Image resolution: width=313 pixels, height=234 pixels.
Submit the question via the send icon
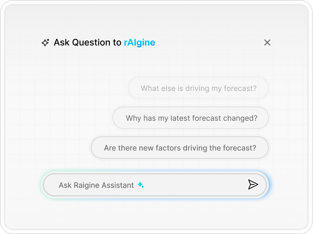(253, 184)
